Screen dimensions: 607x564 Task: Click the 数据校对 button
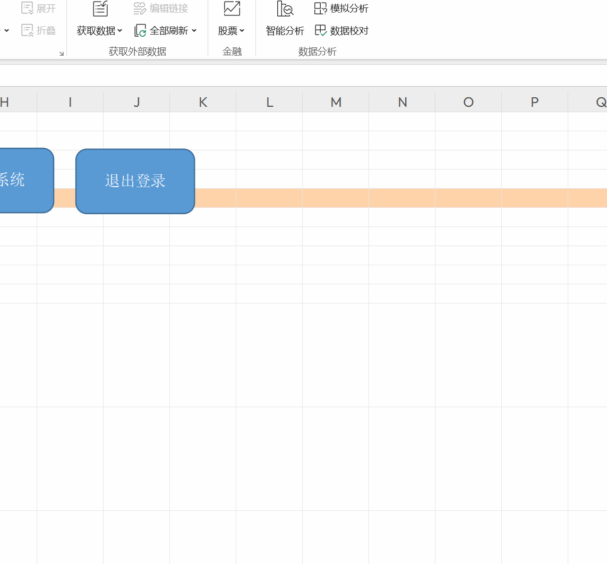[341, 31]
